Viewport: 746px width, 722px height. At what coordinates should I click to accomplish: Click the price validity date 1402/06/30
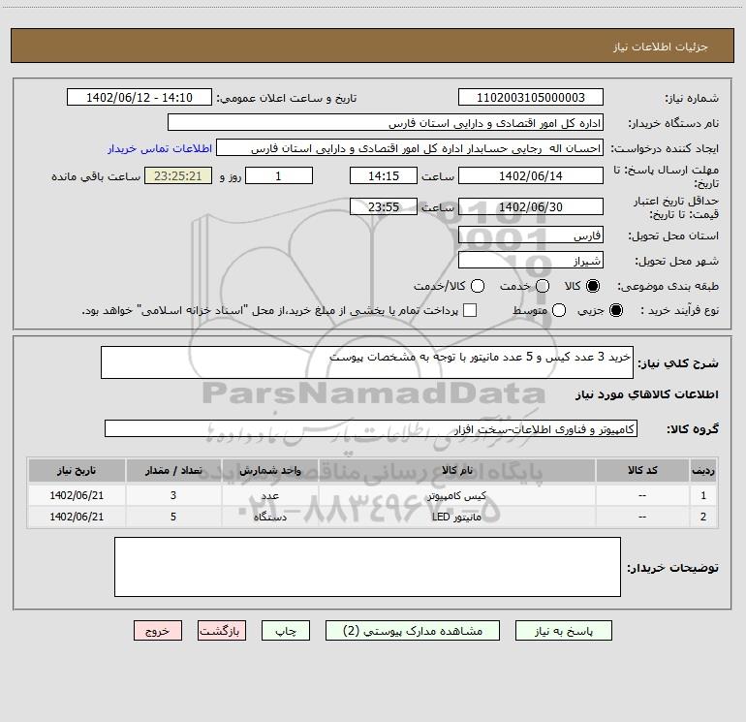(x=531, y=206)
